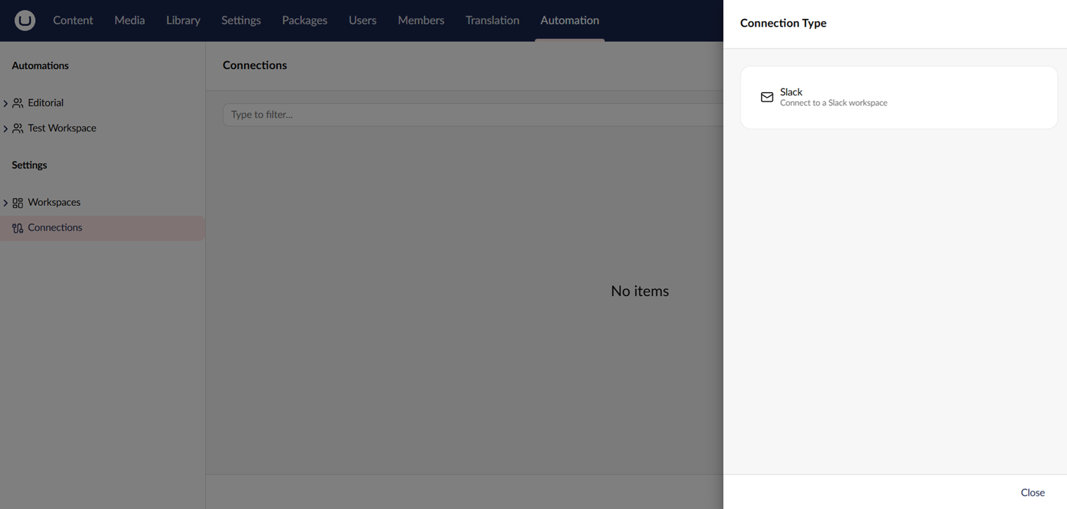Open the Users section
1067x509 pixels.
tap(362, 20)
